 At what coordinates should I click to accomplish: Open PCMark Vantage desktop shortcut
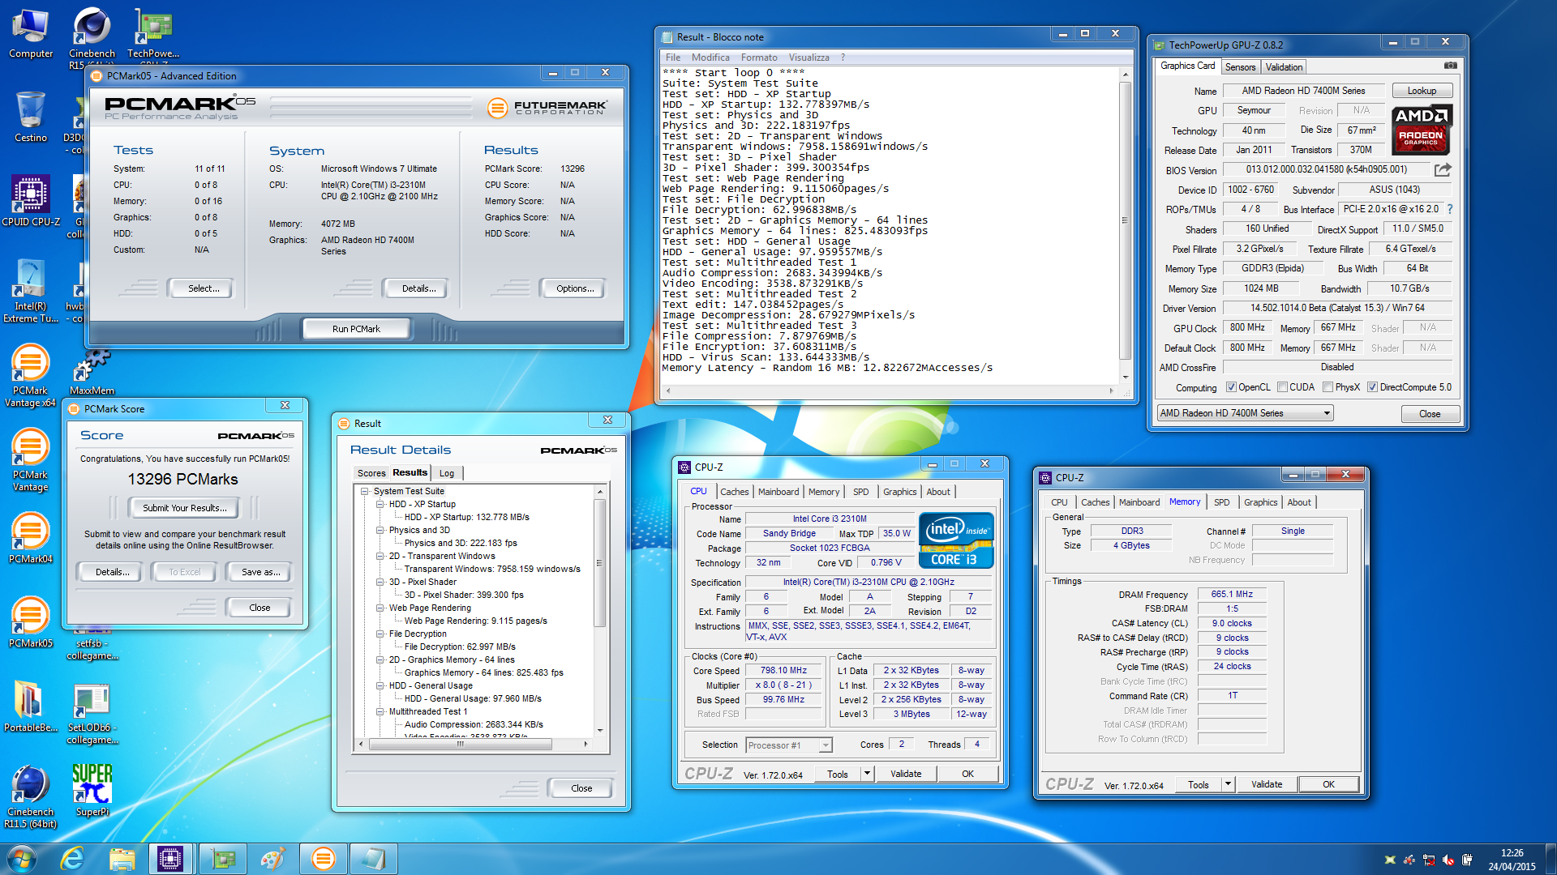(x=31, y=460)
